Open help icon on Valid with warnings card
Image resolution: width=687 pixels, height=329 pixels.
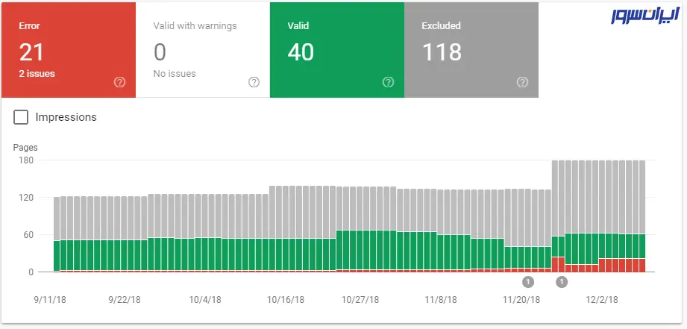[x=254, y=82]
